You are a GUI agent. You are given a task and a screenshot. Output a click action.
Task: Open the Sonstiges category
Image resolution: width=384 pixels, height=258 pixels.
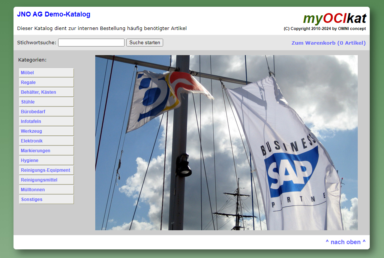point(46,199)
